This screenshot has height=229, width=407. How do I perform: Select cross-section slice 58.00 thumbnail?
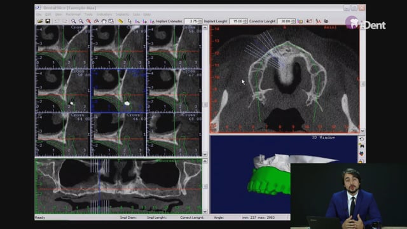(63, 91)
